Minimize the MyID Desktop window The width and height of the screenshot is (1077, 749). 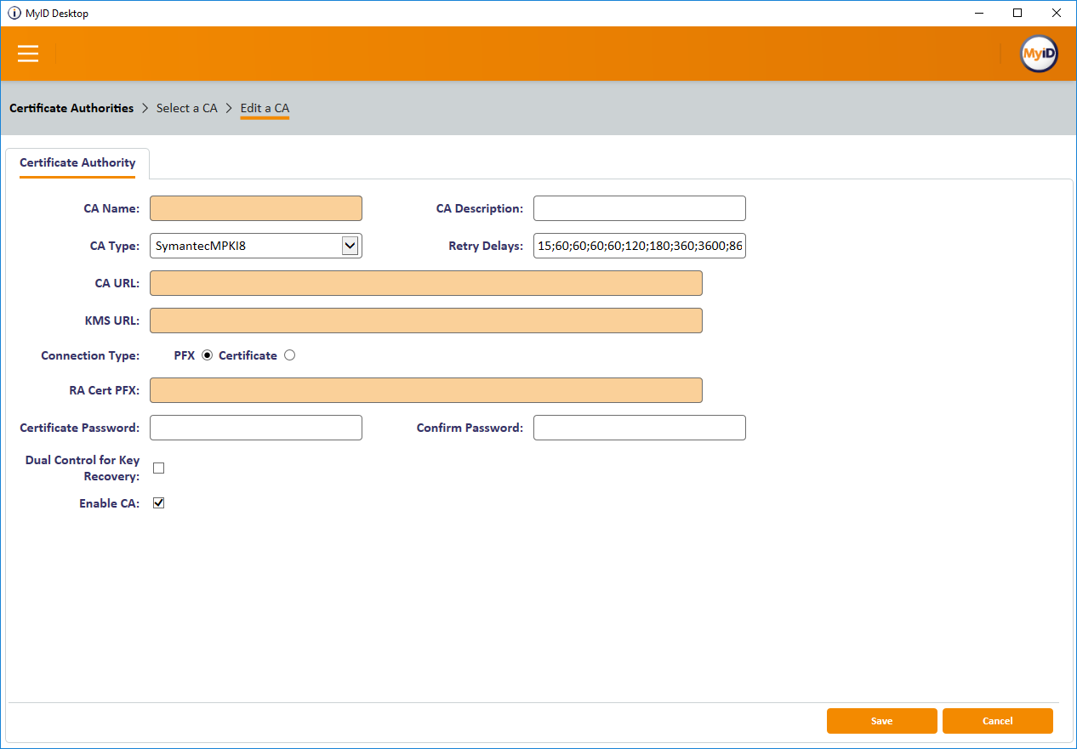[x=978, y=13]
